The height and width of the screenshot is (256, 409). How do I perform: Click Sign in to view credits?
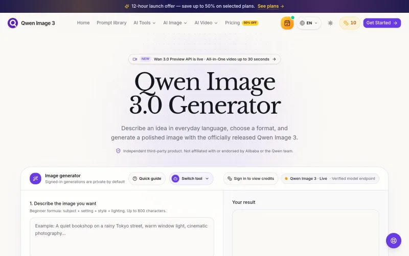(251, 179)
